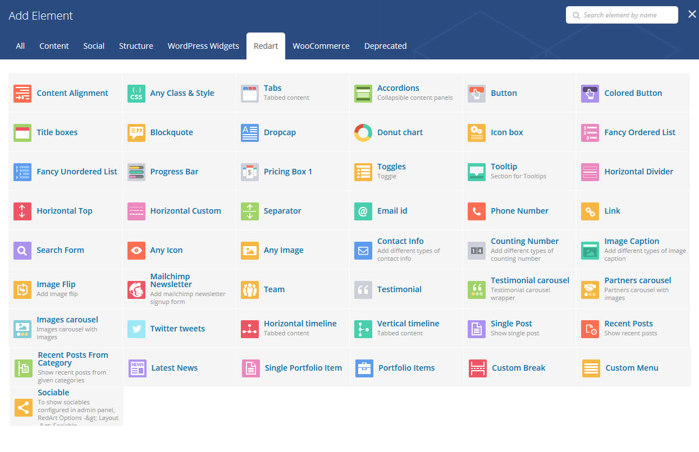Click the Twitter tweets bird icon

[x=136, y=329]
